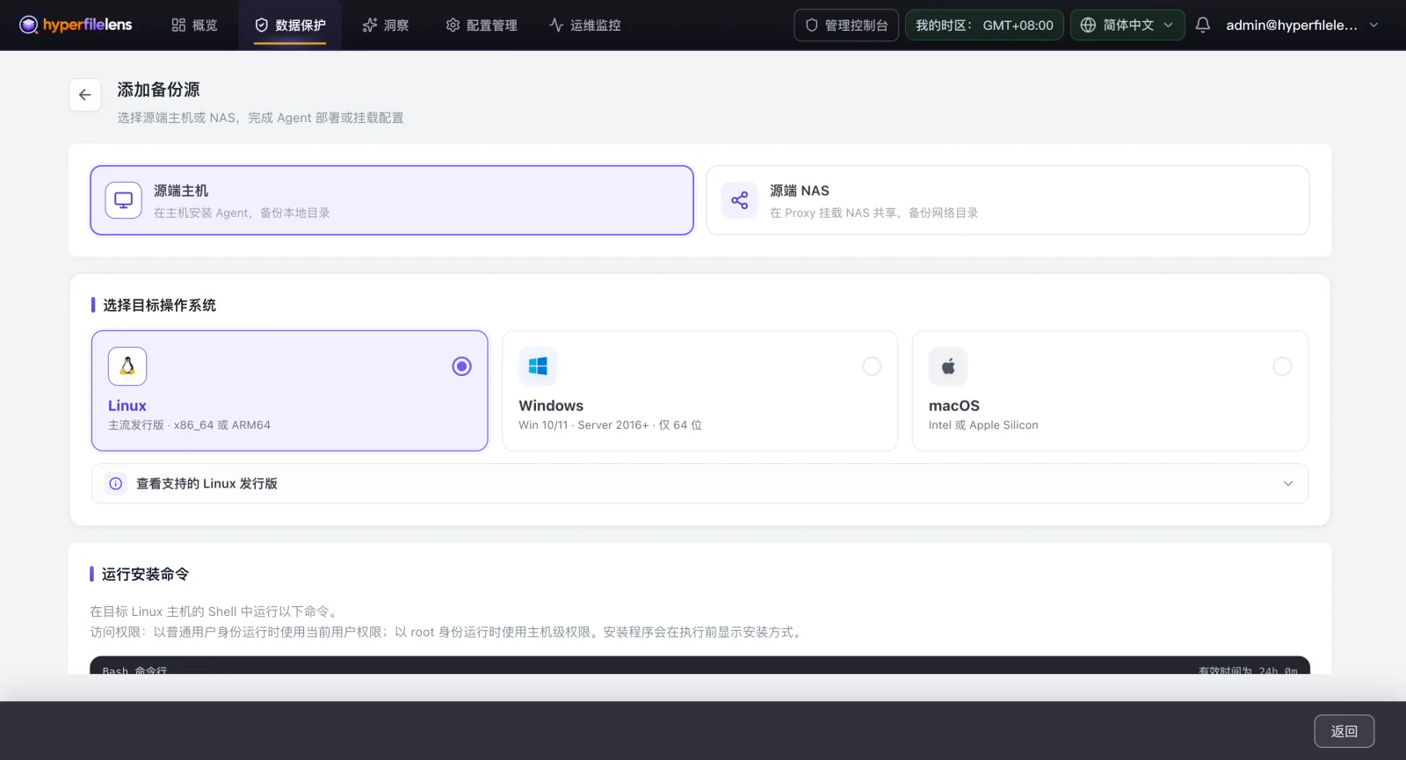Click the NAS share icon
The width and height of the screenshot is (1406, 760).
click(x=740, y=200)
